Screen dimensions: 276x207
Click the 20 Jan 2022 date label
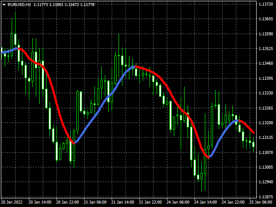[12, 202]
